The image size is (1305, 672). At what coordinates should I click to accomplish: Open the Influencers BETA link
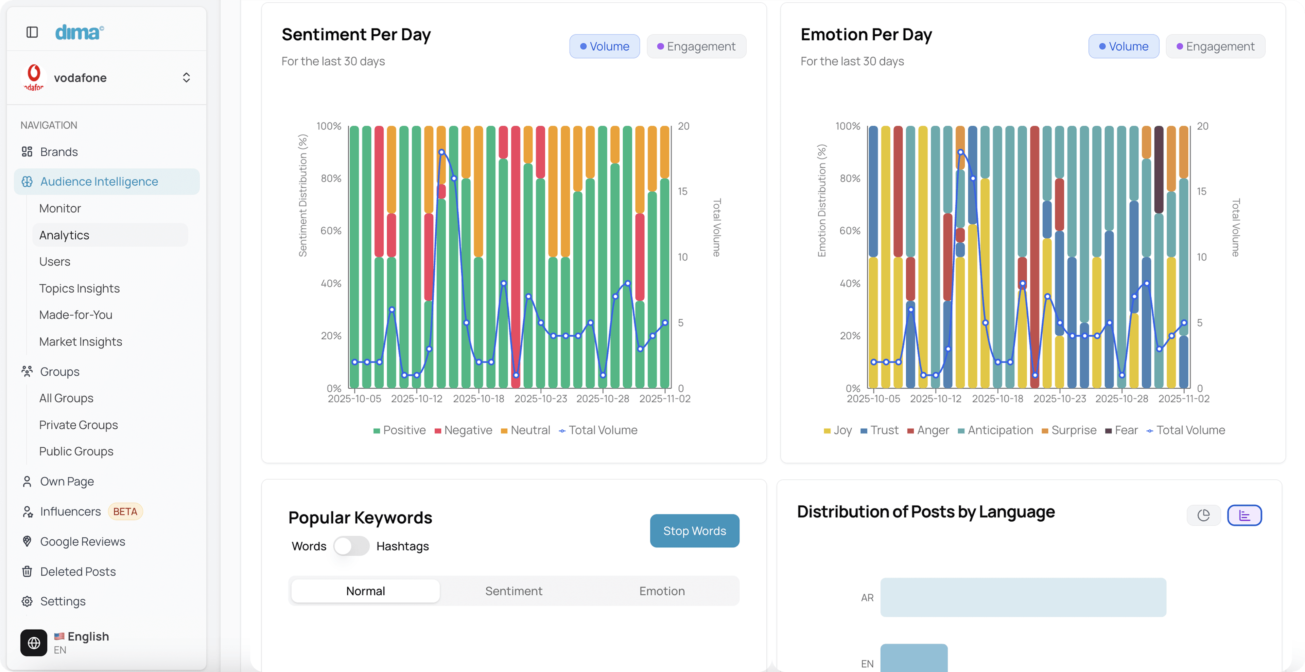71,511
